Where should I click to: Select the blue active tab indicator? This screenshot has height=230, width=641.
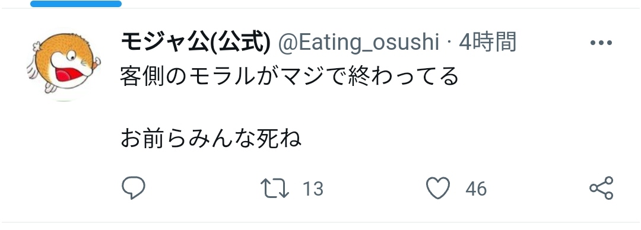tap(75, 4)
